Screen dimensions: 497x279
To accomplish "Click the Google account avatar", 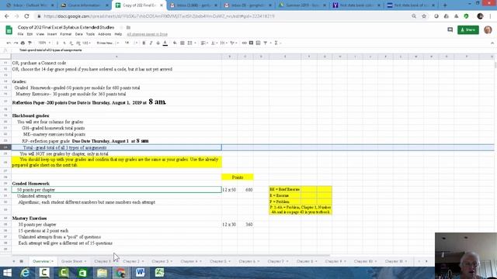I will pos(488,29).
